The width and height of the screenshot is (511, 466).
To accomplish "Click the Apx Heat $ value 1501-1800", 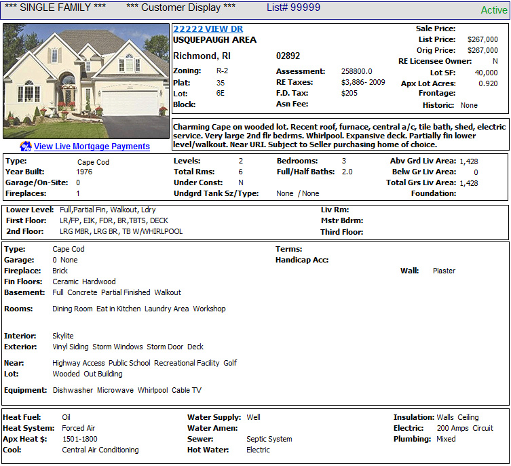I will click(80, 440).
